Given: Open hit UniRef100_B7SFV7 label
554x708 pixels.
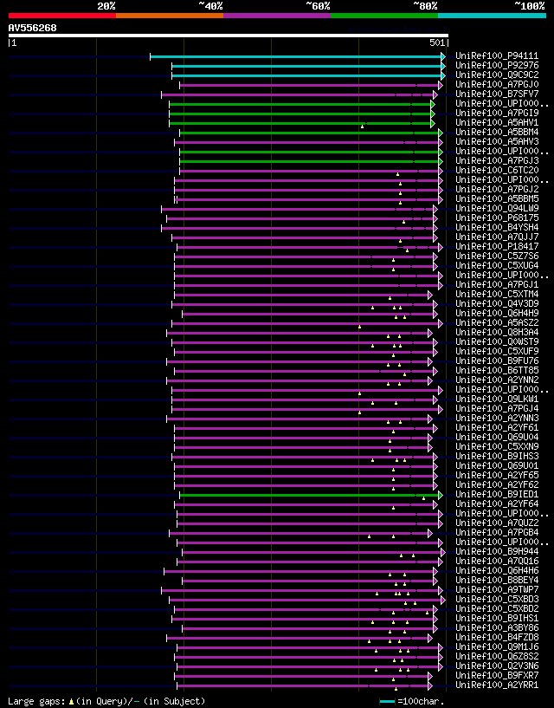Looking at the screenshot, I should pyautogui.click(x=497, y=94).
